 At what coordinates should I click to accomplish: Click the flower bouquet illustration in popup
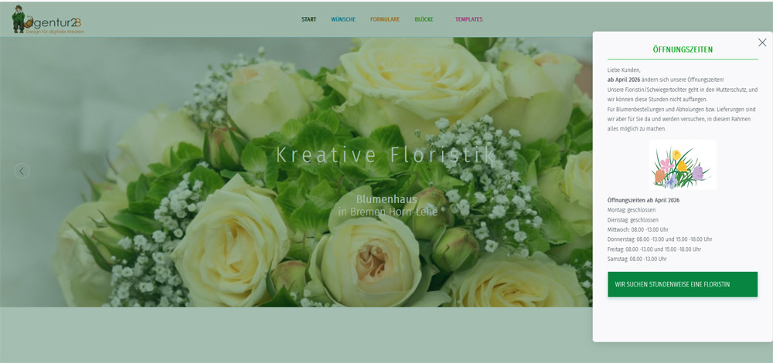click(x=682, y=165)
